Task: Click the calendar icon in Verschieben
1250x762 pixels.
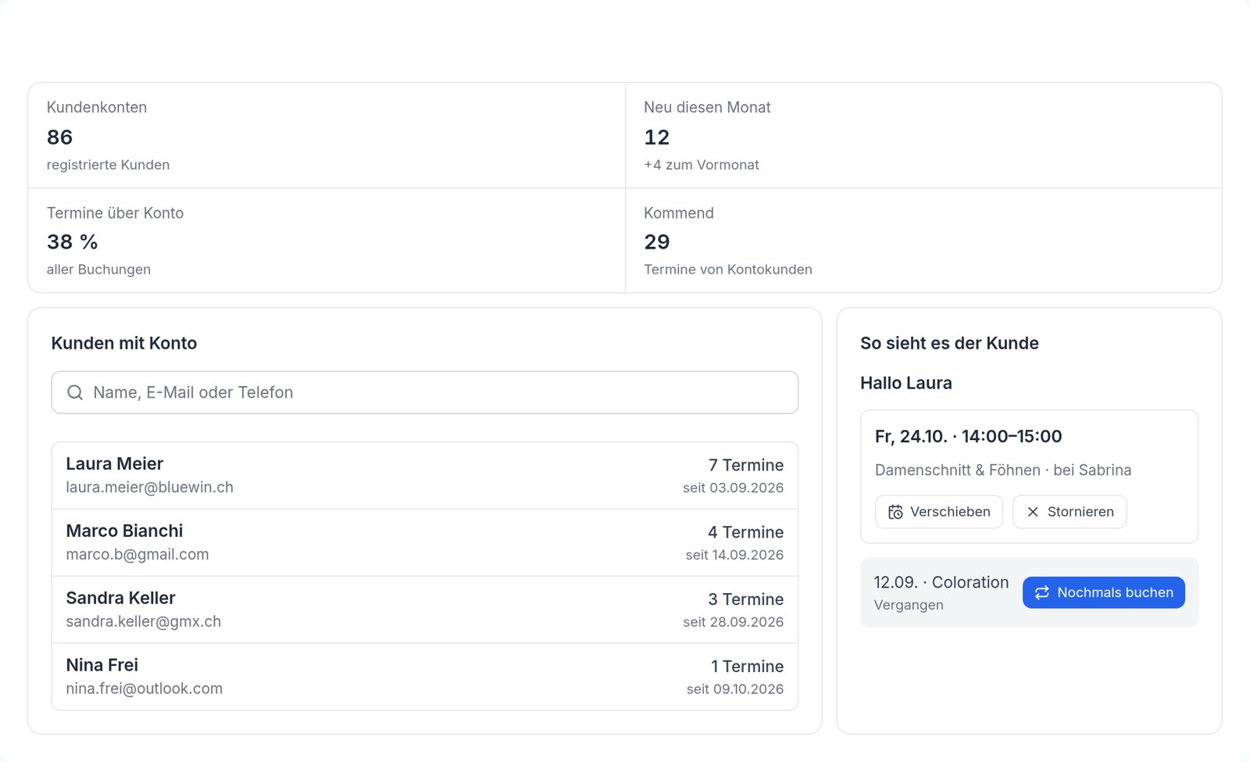Action: click(895, 512)
